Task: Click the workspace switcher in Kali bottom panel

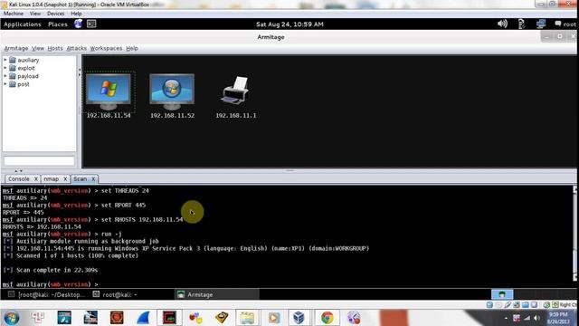Action: click(502, 294)
